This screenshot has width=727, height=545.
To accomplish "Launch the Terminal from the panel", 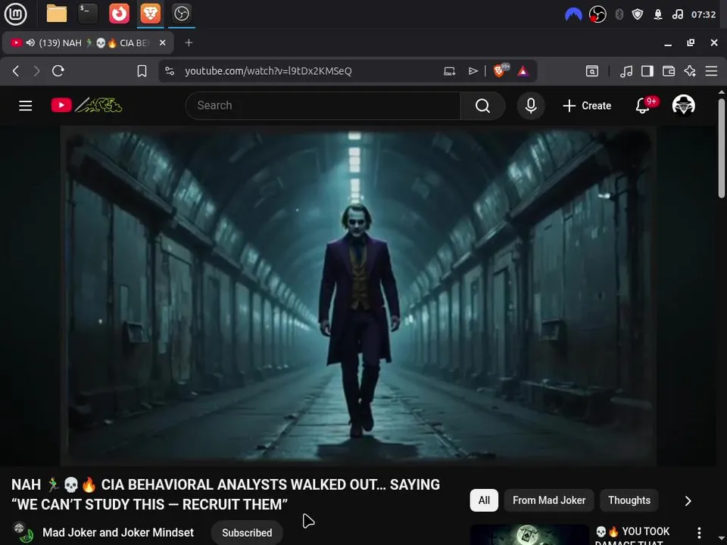I will click(88, 14).
